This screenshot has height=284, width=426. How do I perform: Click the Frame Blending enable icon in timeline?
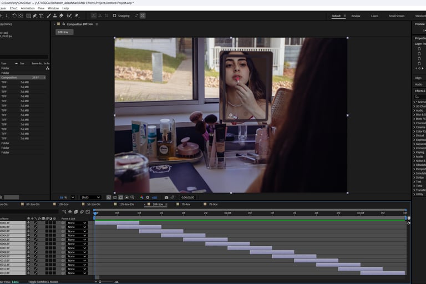[76, 212]
